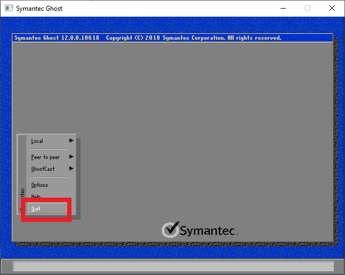
Task: Click the Symantec Ghost title bar icon
Action: coord(9,9)
